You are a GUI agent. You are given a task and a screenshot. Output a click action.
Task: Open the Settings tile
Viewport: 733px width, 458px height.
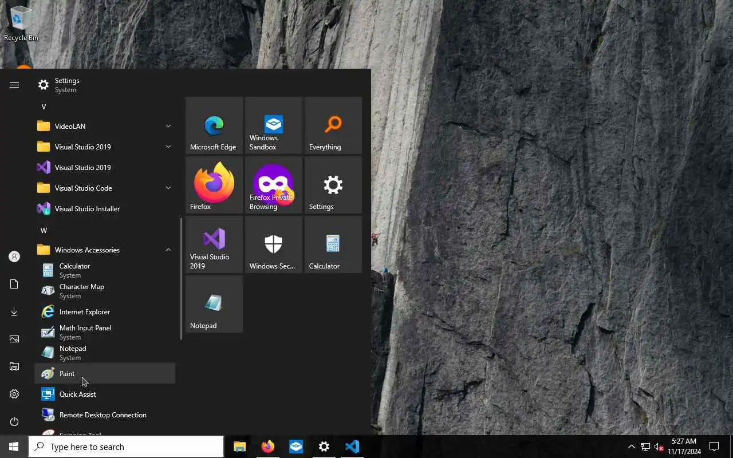tap(333, 185)
